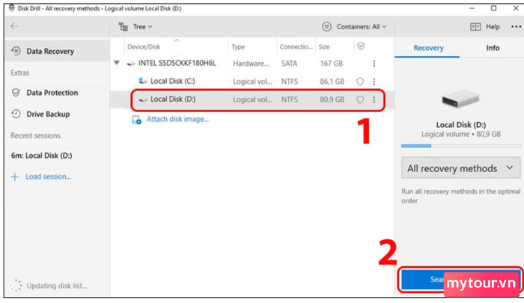Open options menu for Local Disk (C:)
524x303 pixels.
tap(374, 82)
